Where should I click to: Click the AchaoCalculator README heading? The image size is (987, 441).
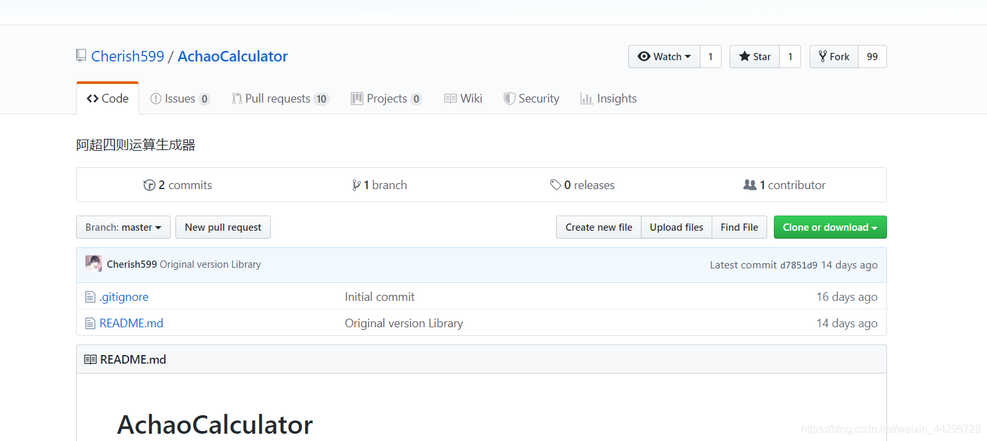(215, 424)
